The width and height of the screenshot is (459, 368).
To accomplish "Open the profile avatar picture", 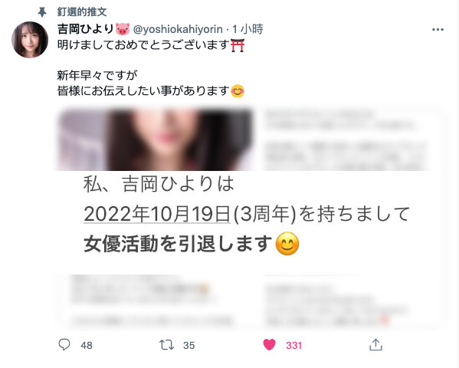I will click(x=30, y=40).
